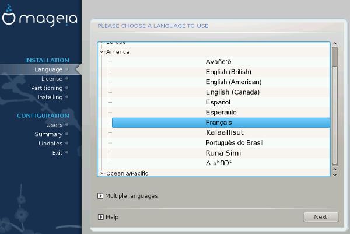
Task: Click the Partitioning step in sidebar
Action: (47, 88)
